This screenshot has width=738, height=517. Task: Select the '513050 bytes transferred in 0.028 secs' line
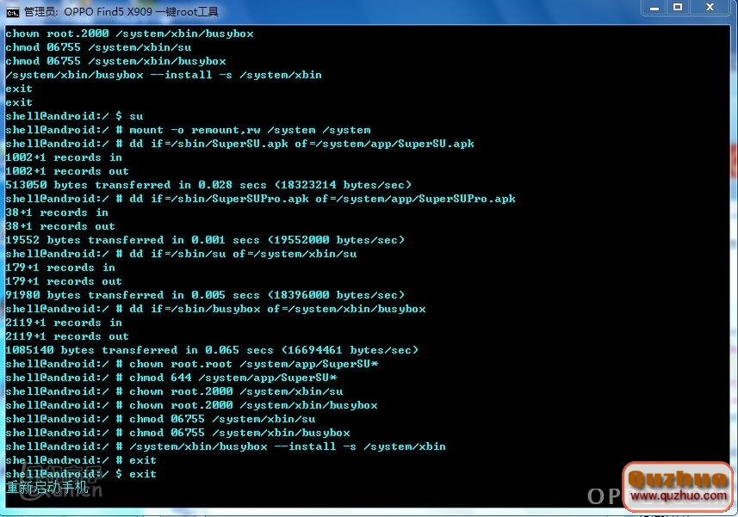[x=208, y=185]
